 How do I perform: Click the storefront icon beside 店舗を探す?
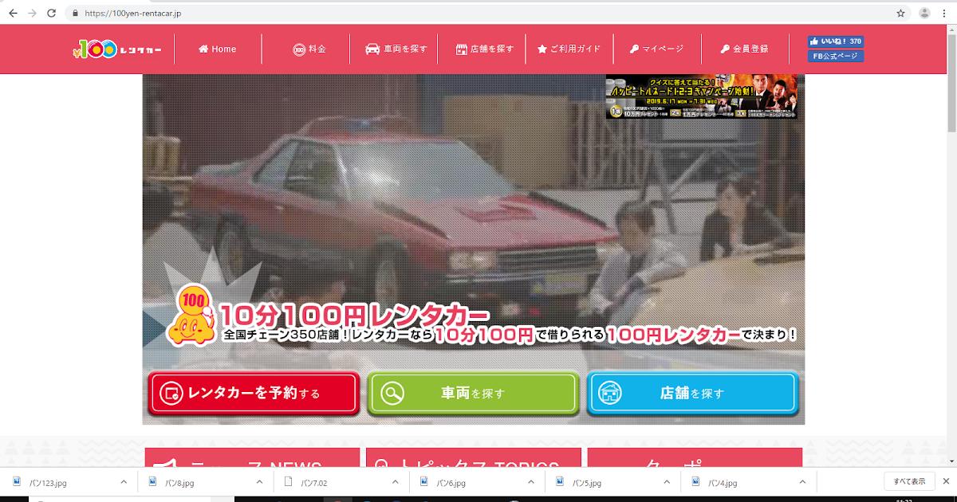(460, 49)
